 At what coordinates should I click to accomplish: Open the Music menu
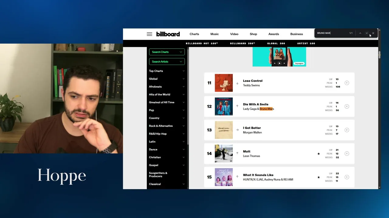coord(215,34)
